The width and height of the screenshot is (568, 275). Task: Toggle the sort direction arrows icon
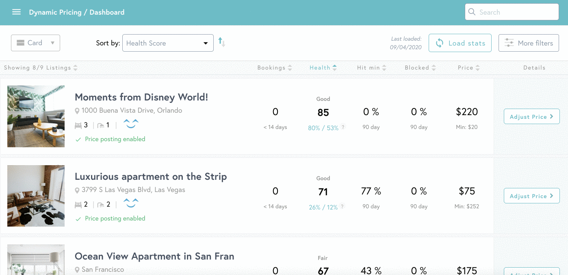[x=221, y=42]
